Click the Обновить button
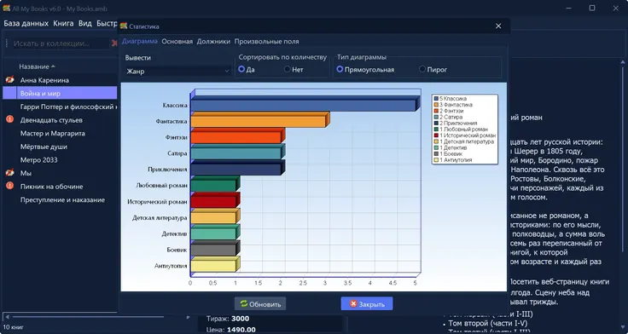Viewport: 628px width, 334px height. 260,304
